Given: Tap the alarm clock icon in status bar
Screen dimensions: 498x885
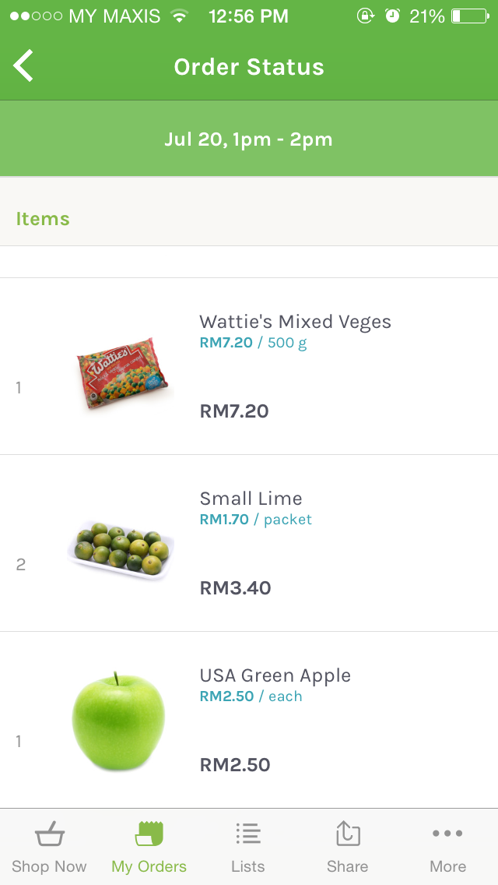Looking at the screenshot, I should point(391,15).
